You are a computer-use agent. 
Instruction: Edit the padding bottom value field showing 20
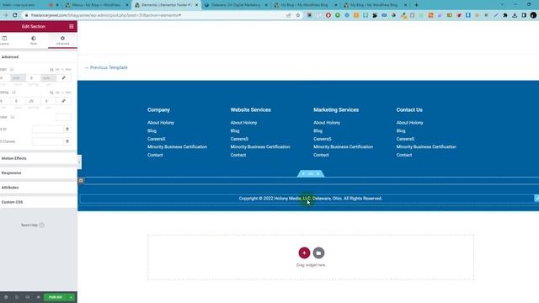[33, 101]
